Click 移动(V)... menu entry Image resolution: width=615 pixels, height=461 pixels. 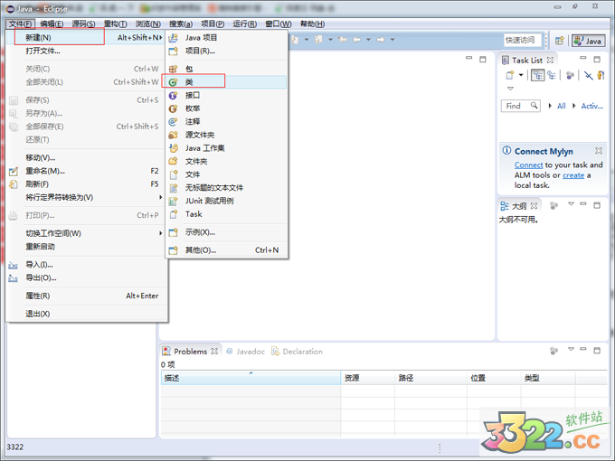click(86, 157)
